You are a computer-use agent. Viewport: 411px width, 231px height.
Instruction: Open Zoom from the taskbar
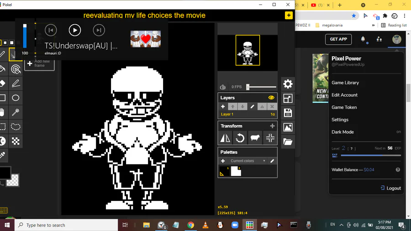(235, 225)
